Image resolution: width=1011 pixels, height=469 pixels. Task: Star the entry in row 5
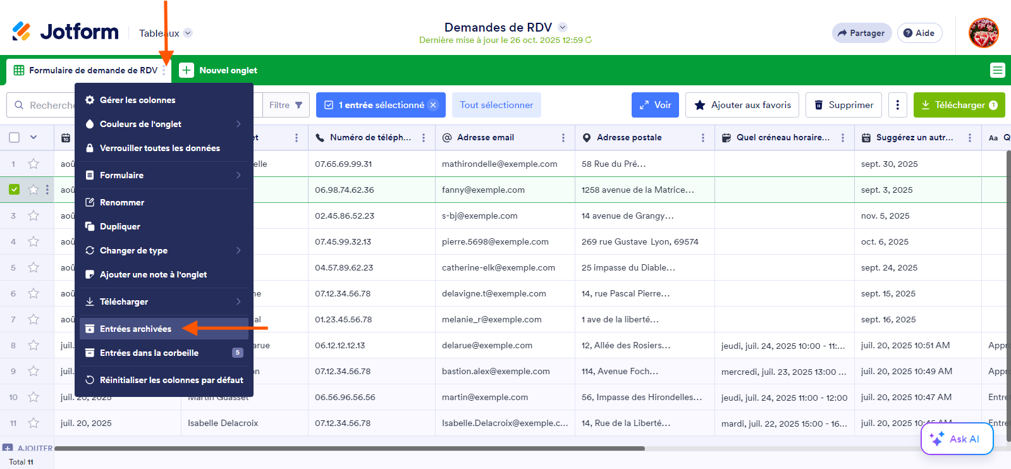(x=34, y=267)
